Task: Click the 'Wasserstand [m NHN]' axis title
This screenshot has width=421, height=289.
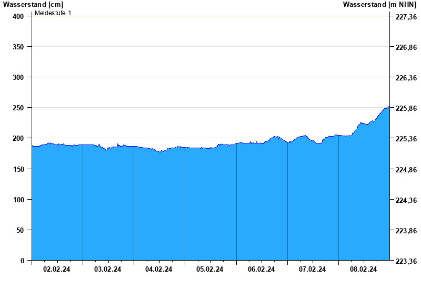Action: click(x=379, y=4)
